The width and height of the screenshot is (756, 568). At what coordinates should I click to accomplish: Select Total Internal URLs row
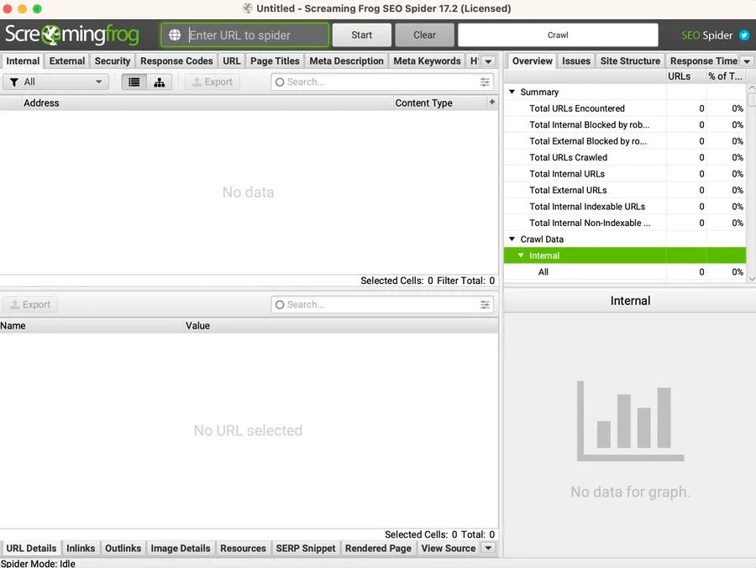625,174
